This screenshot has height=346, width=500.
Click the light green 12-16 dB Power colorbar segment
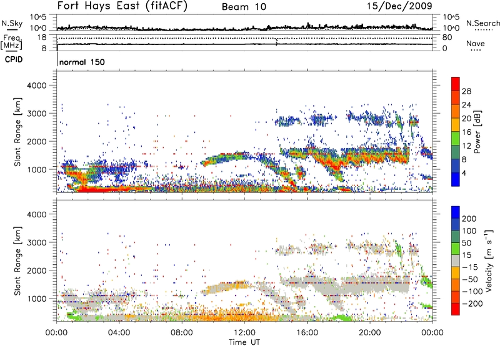pos(456,138)
